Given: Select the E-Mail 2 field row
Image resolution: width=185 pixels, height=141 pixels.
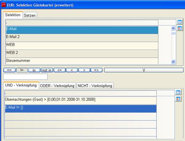Looking at the screenshot, I should point(82,38).
